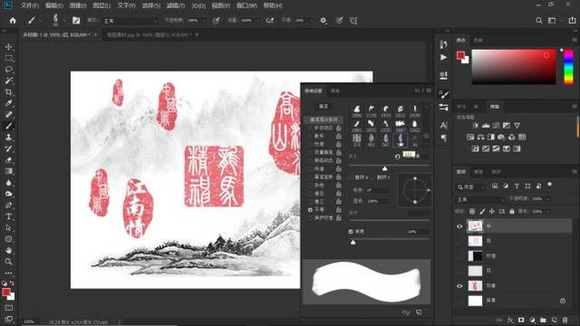Toggle the 间距 spacing checkbox
Screen dimensions: 580x326
click(351, 232)
